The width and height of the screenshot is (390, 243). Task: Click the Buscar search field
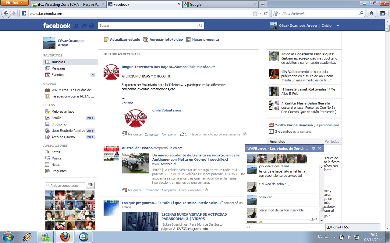tap(148, 26)
